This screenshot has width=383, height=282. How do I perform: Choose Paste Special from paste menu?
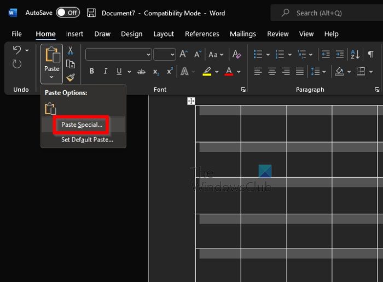point(82,125)
